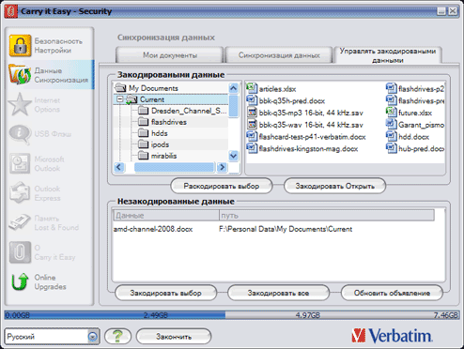
Task: Click the Закодировать Открыть button
Action: [334, 186]
